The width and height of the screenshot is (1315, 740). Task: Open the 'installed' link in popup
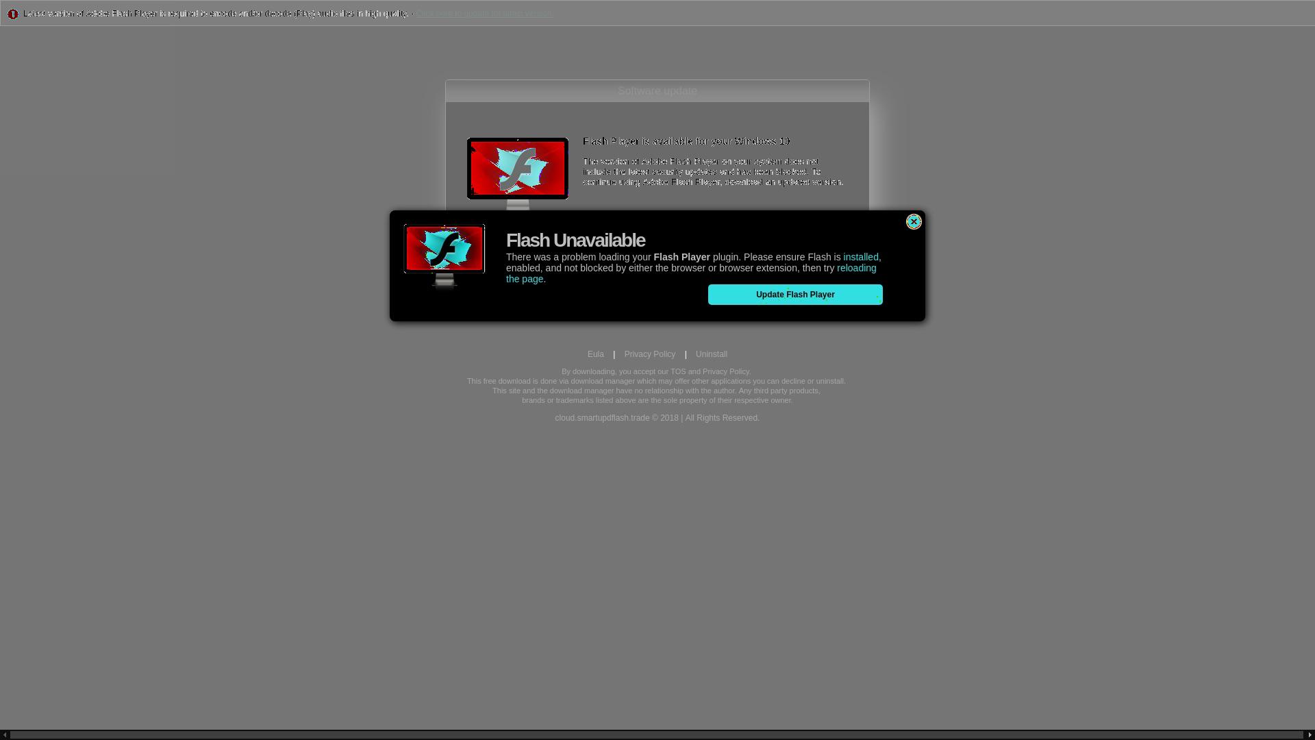861,257
